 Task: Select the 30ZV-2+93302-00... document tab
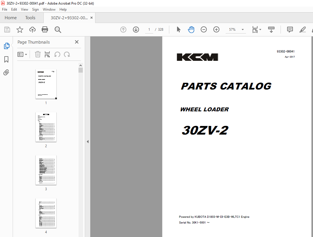point(69,18)
